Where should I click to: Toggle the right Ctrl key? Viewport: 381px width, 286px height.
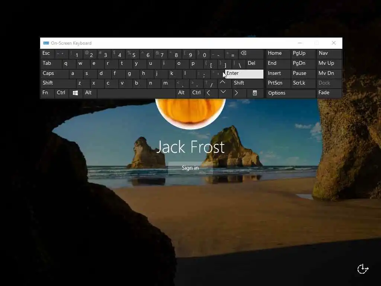[x=197, y=93]
